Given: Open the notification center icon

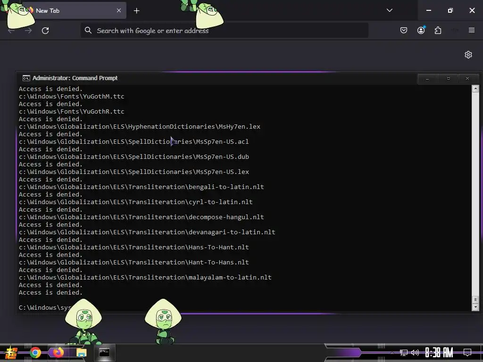Looking at the screenshot, I should click(467, 353).
